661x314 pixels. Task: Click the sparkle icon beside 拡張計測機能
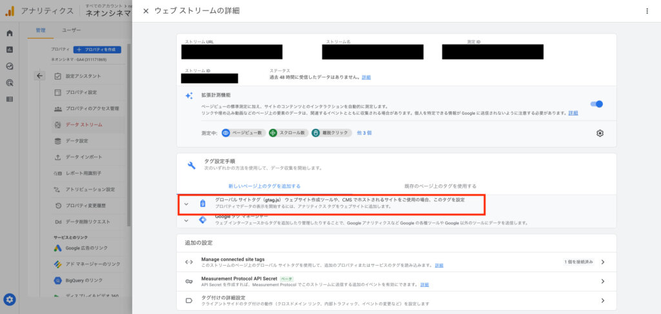tap(190, 95)
